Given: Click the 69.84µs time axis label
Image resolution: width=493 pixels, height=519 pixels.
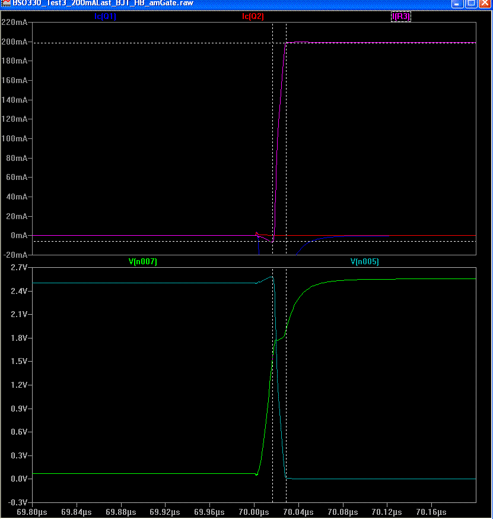Looking at the screenshot, I should 77,512.
